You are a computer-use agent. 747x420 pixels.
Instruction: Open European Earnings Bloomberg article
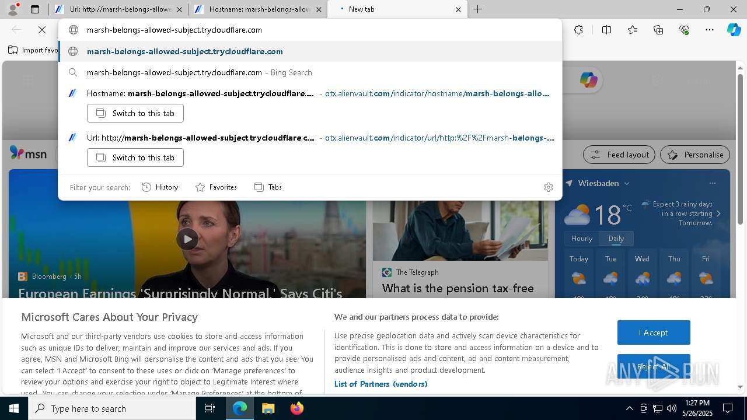pos(180,293)
